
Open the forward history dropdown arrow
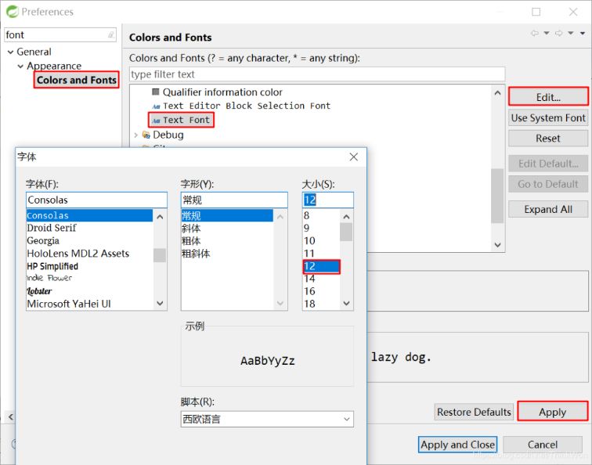pos(571,33)
